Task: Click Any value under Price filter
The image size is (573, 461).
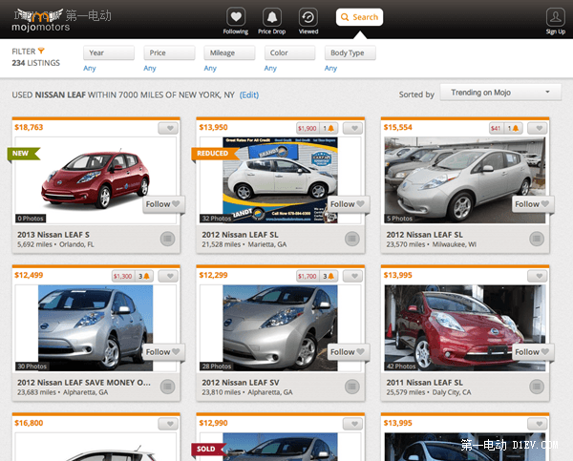Action: pos(150,69)
